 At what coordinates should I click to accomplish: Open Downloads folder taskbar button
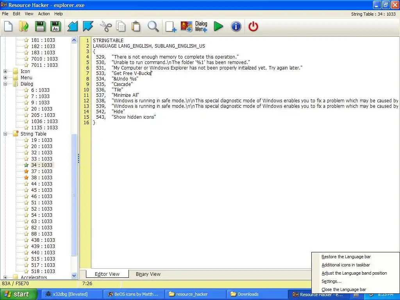(x=257, y=294)
